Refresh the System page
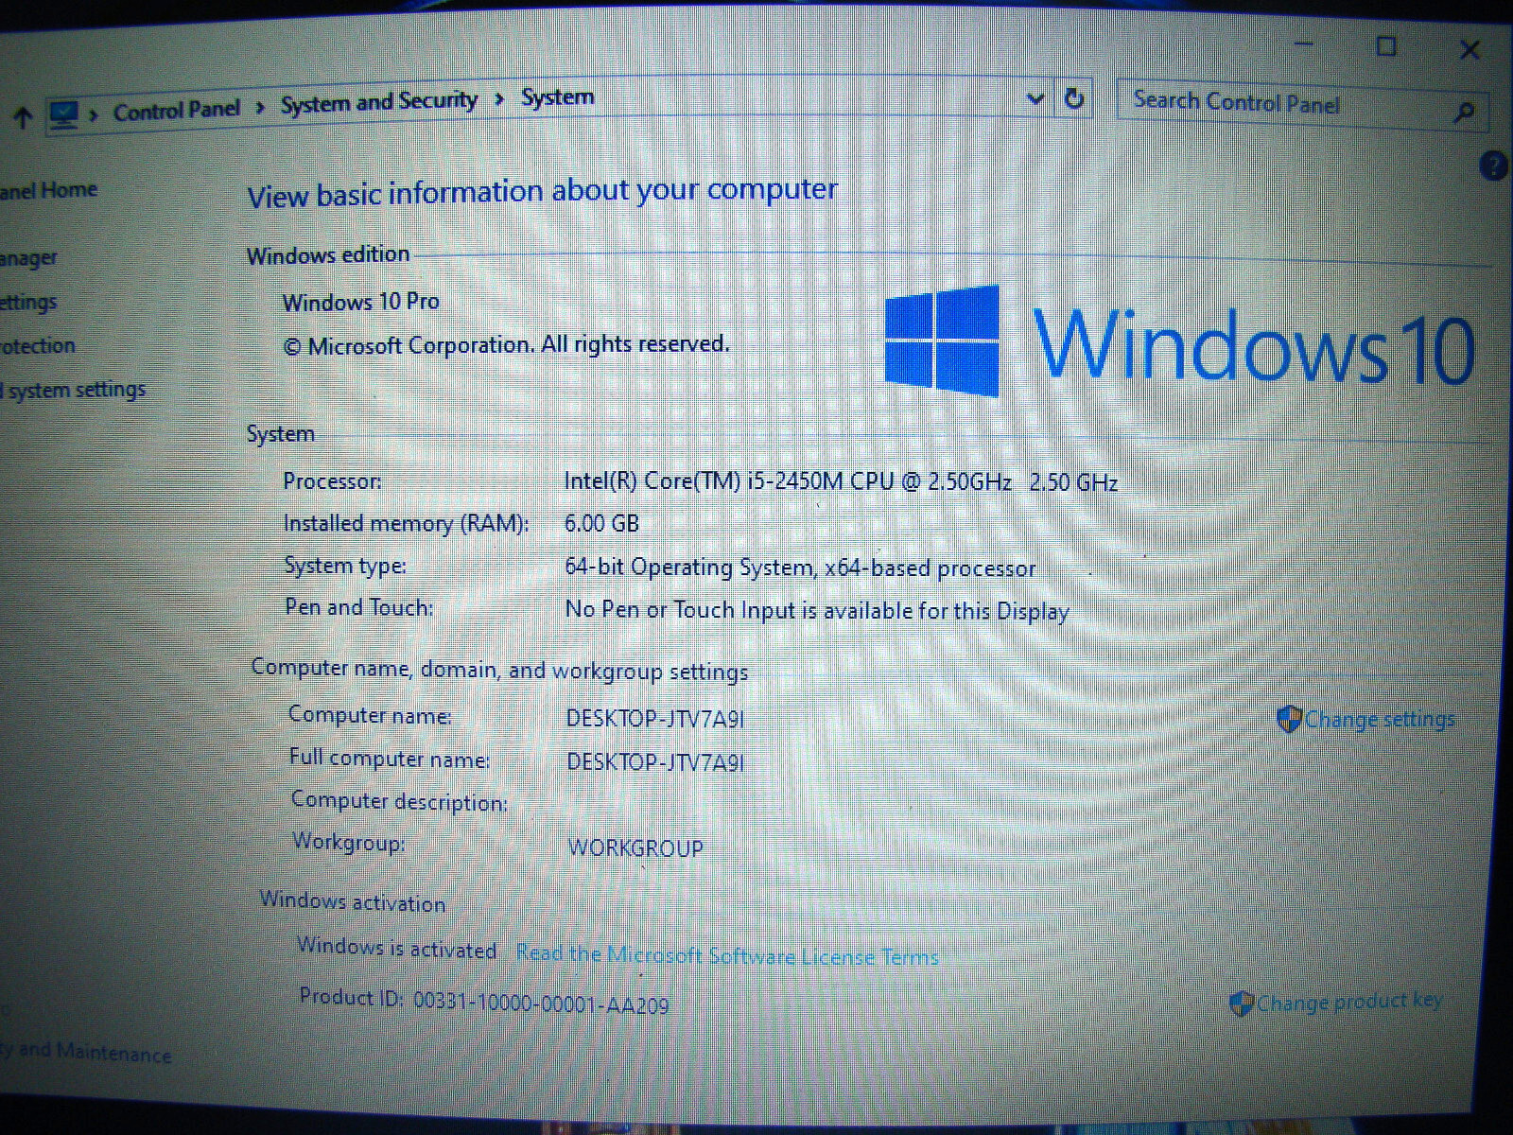 (x=1073, y=97)
